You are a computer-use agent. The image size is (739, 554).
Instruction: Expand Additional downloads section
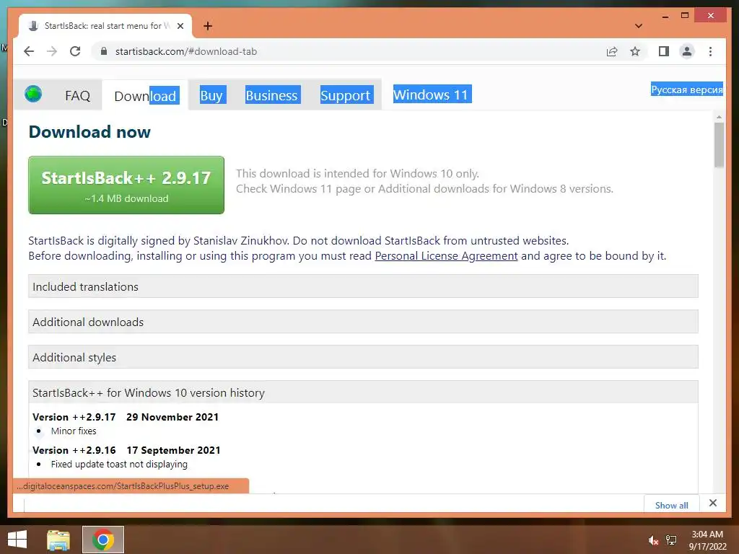click(x=363, y=322)
